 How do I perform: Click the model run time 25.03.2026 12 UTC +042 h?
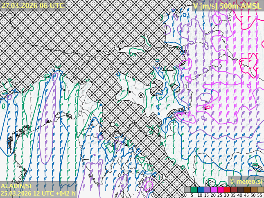(38, 193)
